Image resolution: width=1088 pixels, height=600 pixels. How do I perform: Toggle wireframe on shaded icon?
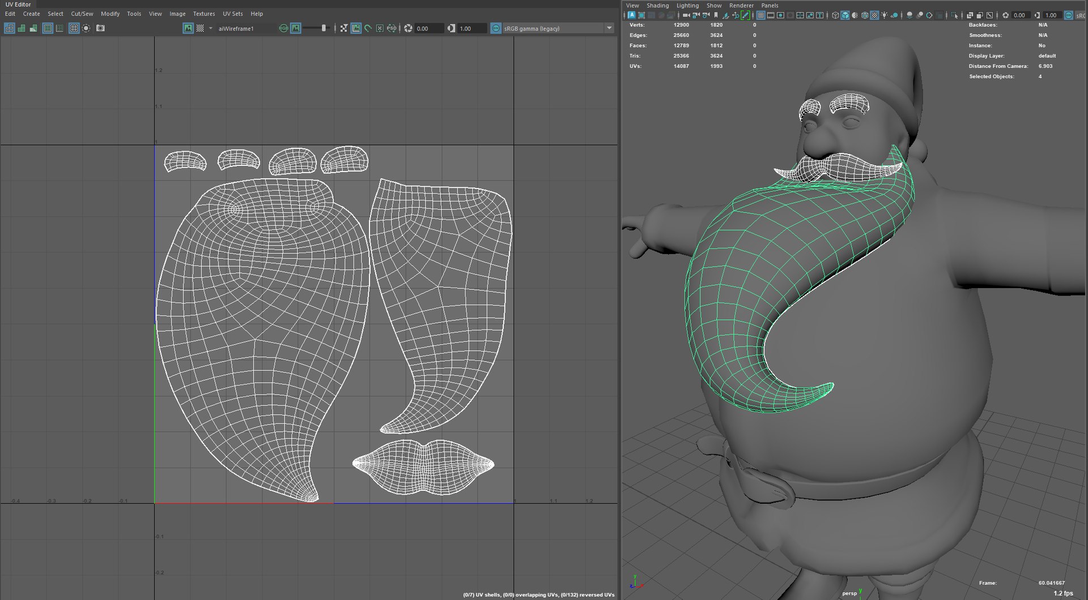[x=865, y=15]
